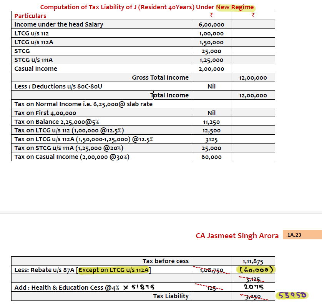322x304 pixels.
Task: Select the 2,00,000 casual income amount
Action: tap(211, 69)
